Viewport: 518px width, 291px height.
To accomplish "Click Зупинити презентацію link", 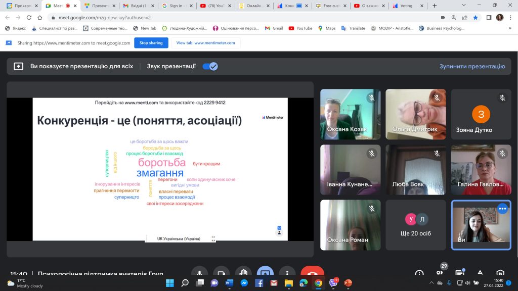I will [472, 66].
